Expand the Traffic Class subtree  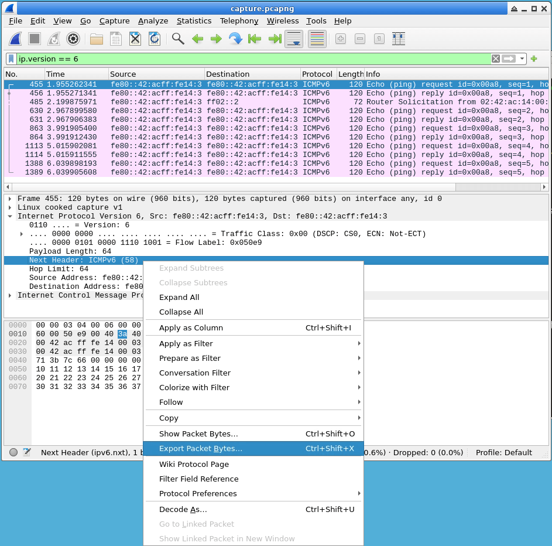(x=22, y=234)
